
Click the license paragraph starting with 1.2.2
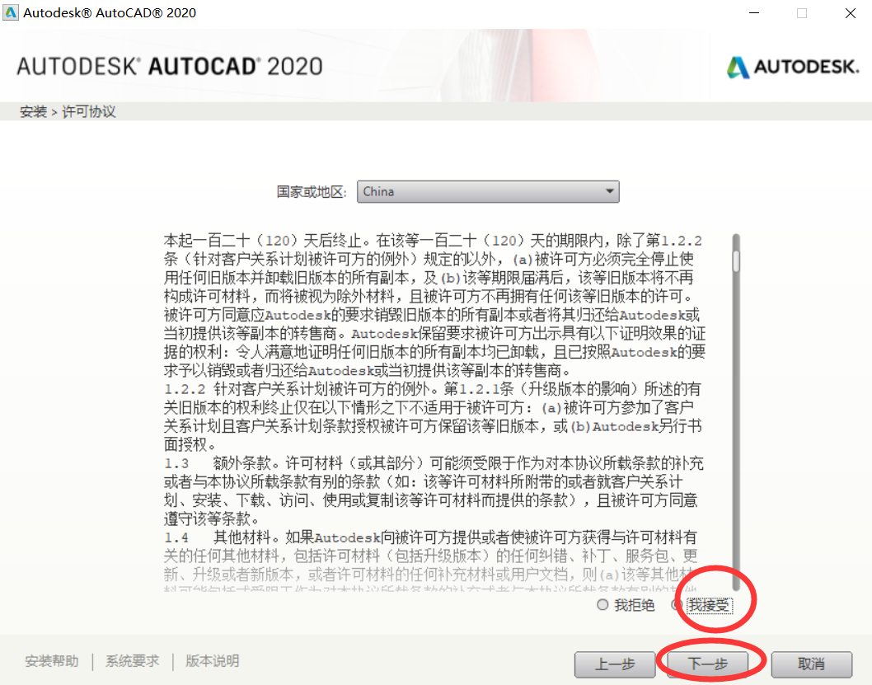click(434, 416)
